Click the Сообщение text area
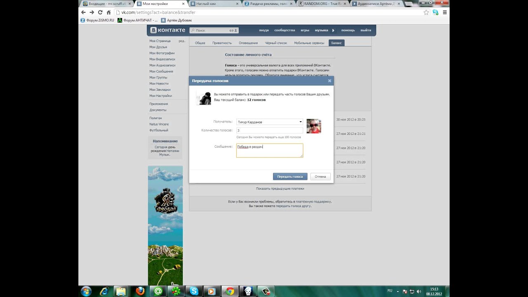Image resolution: width=528 pixels, height=297 pixels. [x=270, y=151]
